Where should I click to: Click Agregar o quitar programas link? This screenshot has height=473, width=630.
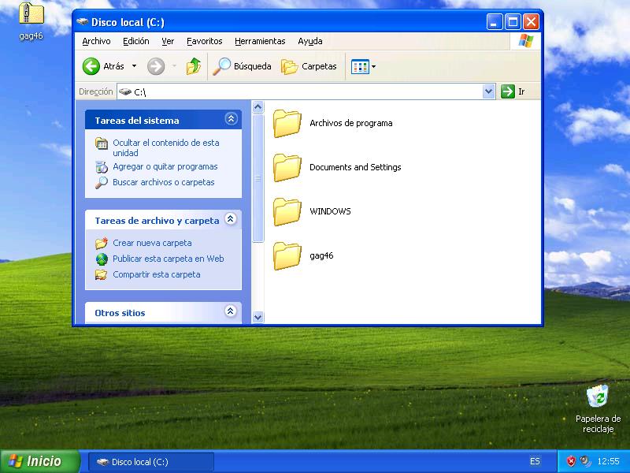tap(165, 167)
